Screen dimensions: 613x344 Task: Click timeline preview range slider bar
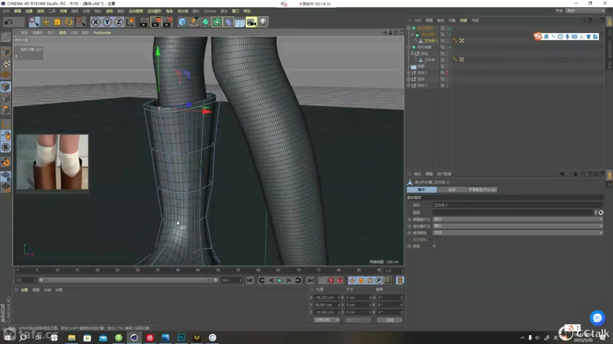click(128, 280)
